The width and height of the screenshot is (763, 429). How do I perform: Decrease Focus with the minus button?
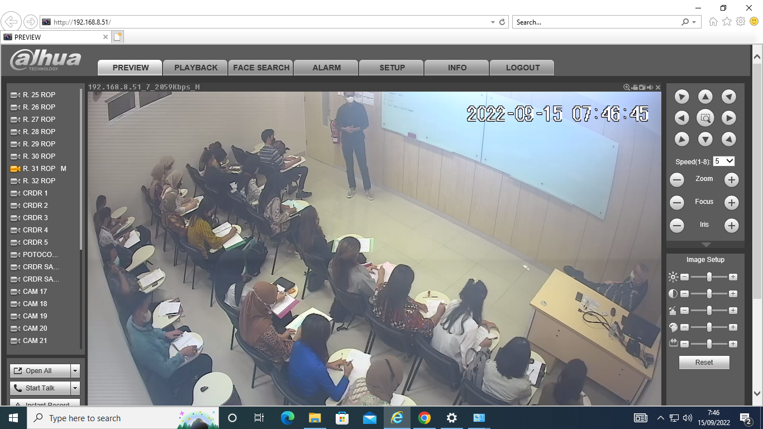677,203
